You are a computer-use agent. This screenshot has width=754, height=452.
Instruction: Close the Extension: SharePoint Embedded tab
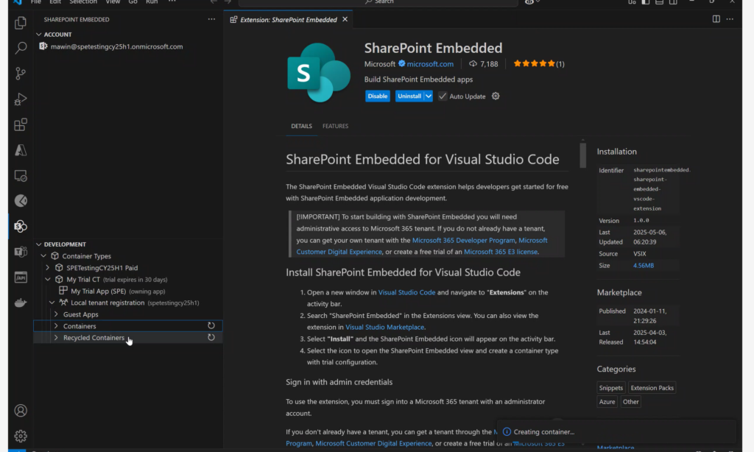tap(345, 19)
